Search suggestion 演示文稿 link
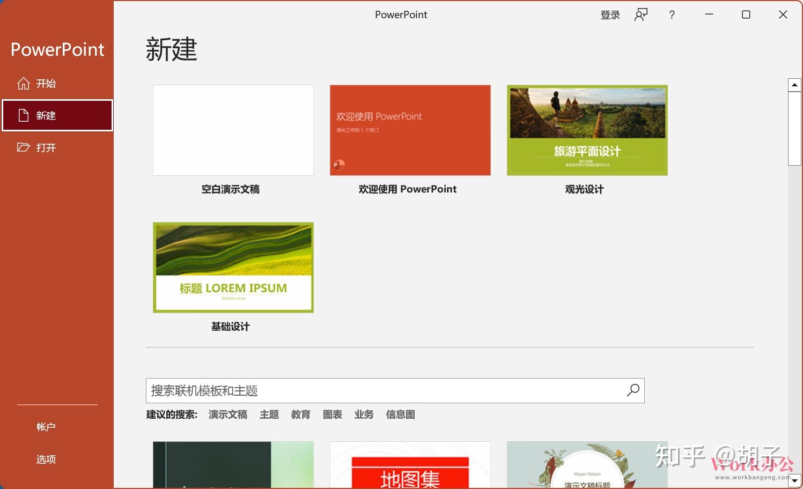This screenshot has width=803, height=489. click(x=227, y=414)
